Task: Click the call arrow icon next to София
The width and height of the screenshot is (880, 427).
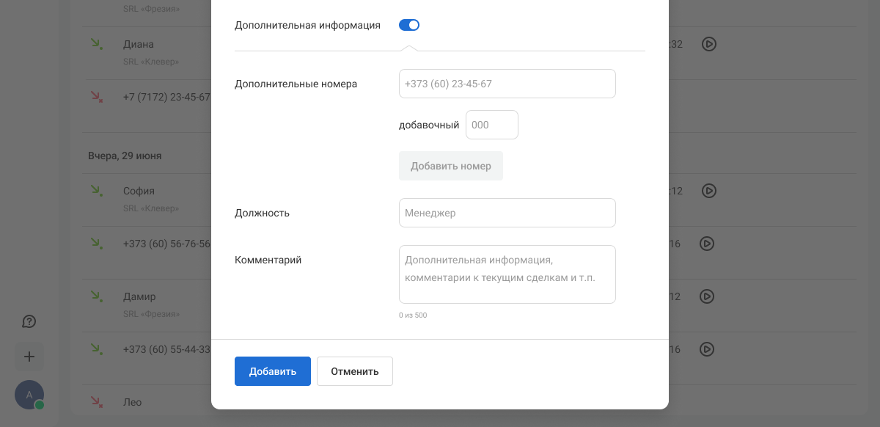Action: click(x=96, y=191)
